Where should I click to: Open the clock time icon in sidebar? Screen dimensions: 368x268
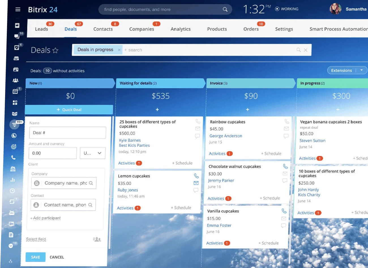pyautogui.click(x=12, y=191)
